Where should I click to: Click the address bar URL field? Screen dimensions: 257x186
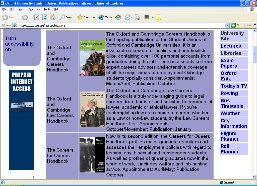pos(121,25)
